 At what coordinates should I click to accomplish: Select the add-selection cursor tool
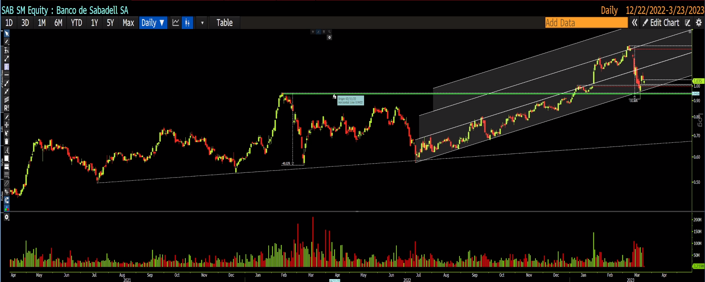pos(7,133)
